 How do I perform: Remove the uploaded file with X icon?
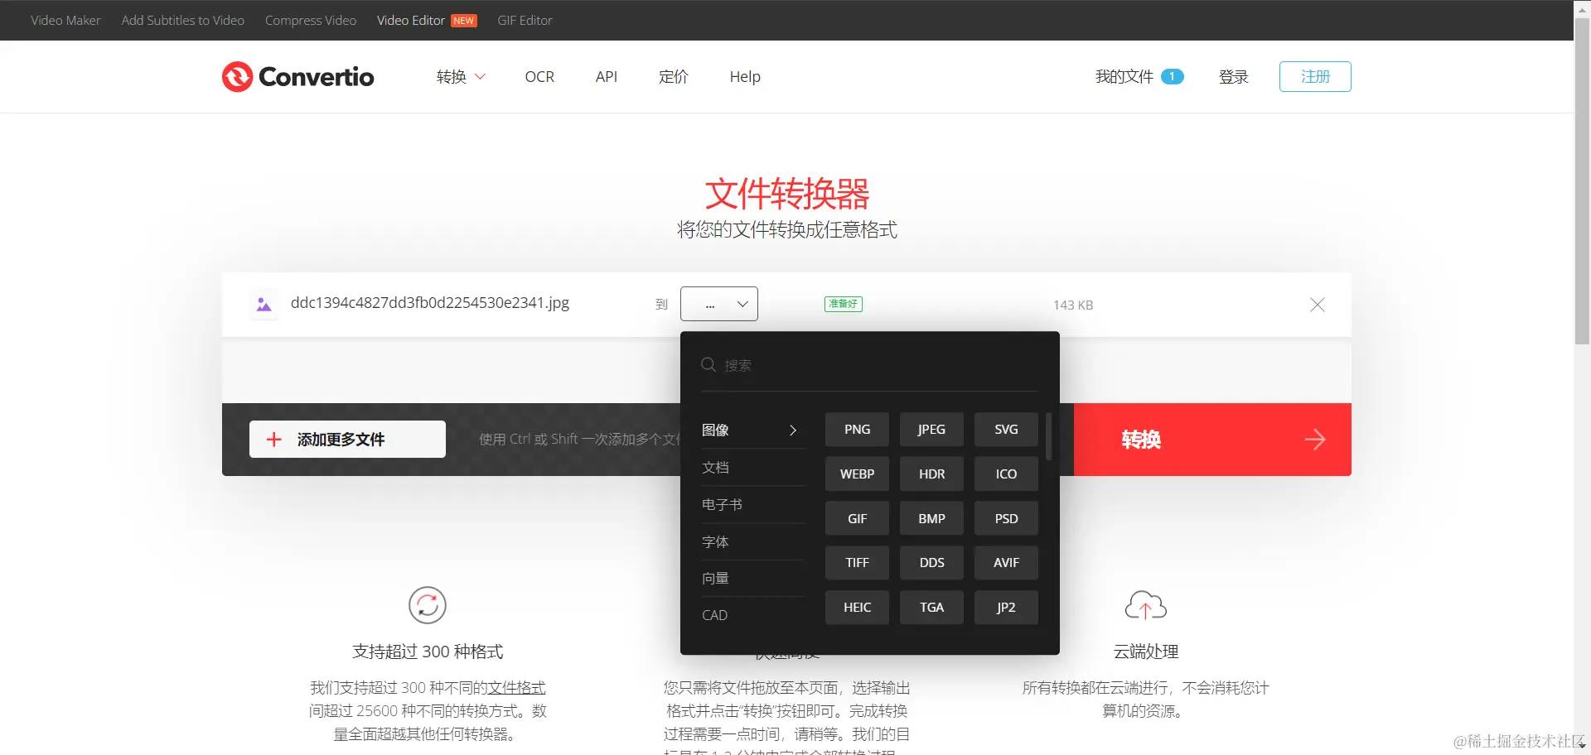point(1317,305)
